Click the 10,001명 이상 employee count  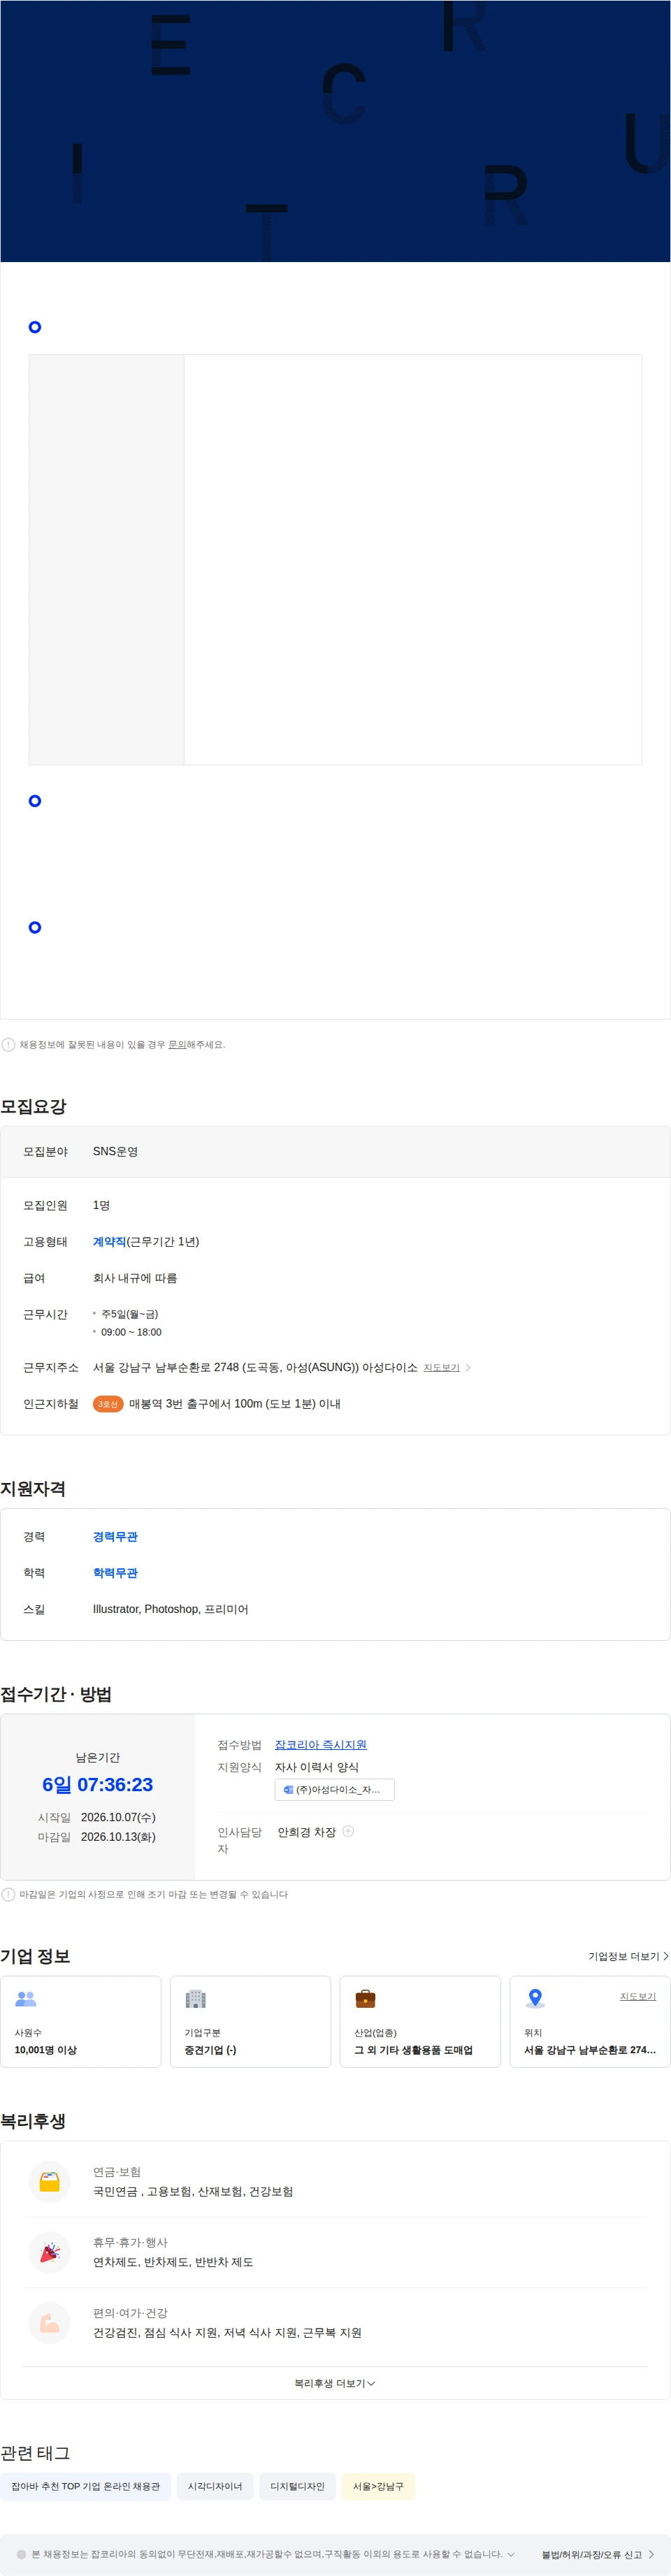pos(46,2049)
